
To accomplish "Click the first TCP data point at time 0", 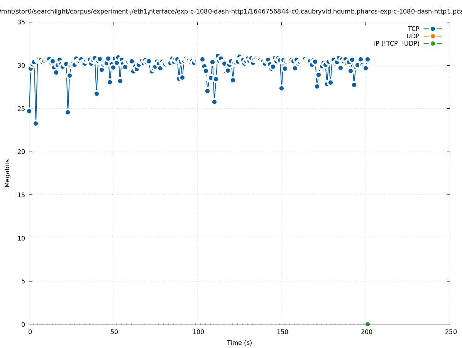I will tap(29, 111).
